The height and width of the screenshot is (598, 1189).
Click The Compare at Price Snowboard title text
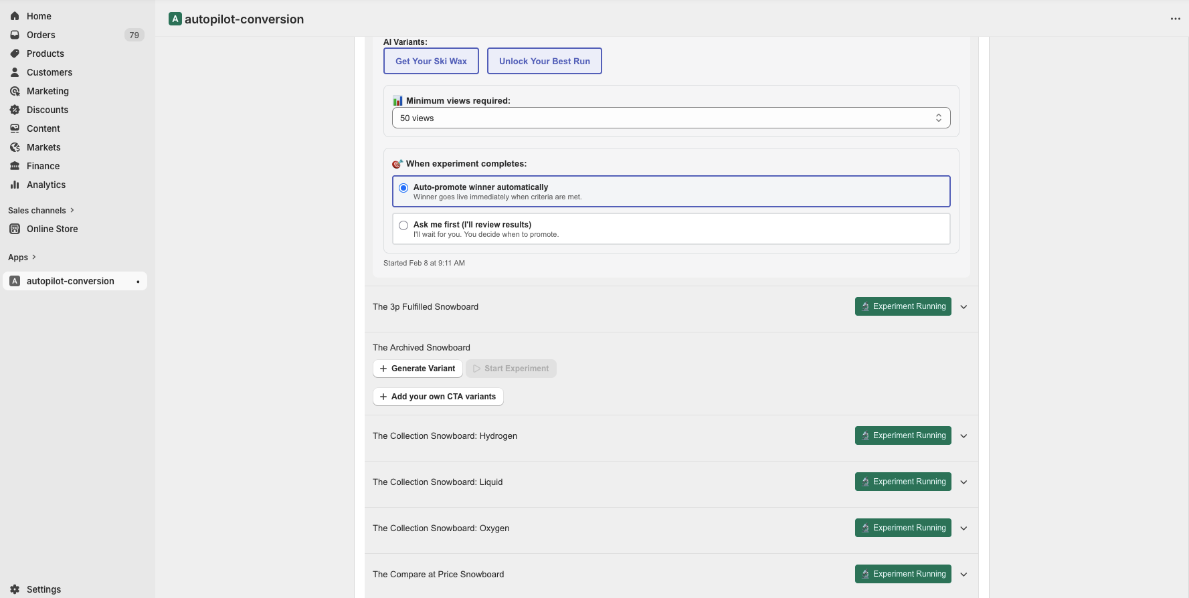pyautogui.click(x=438, y=575)
